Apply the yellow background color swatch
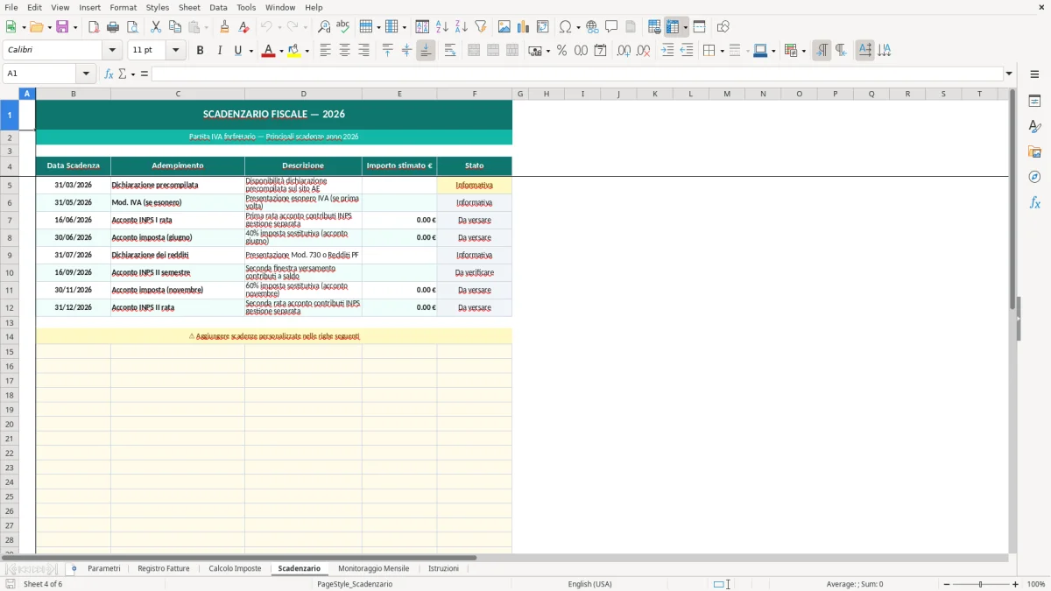The height and width of the screenshot is (591, 1051). click(293, 51)
